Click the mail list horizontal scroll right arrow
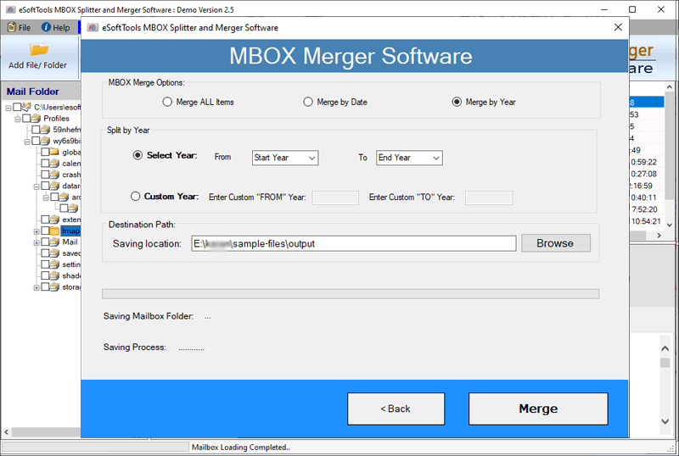Viewport: 679px width, 456px height. (659, 236)
